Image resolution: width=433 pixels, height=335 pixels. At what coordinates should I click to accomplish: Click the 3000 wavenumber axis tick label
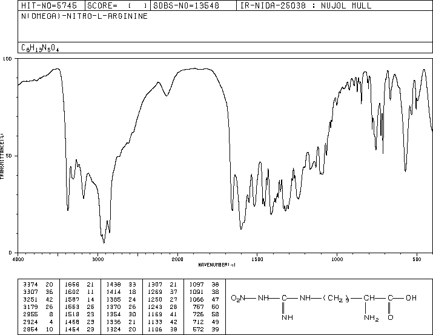98,259
